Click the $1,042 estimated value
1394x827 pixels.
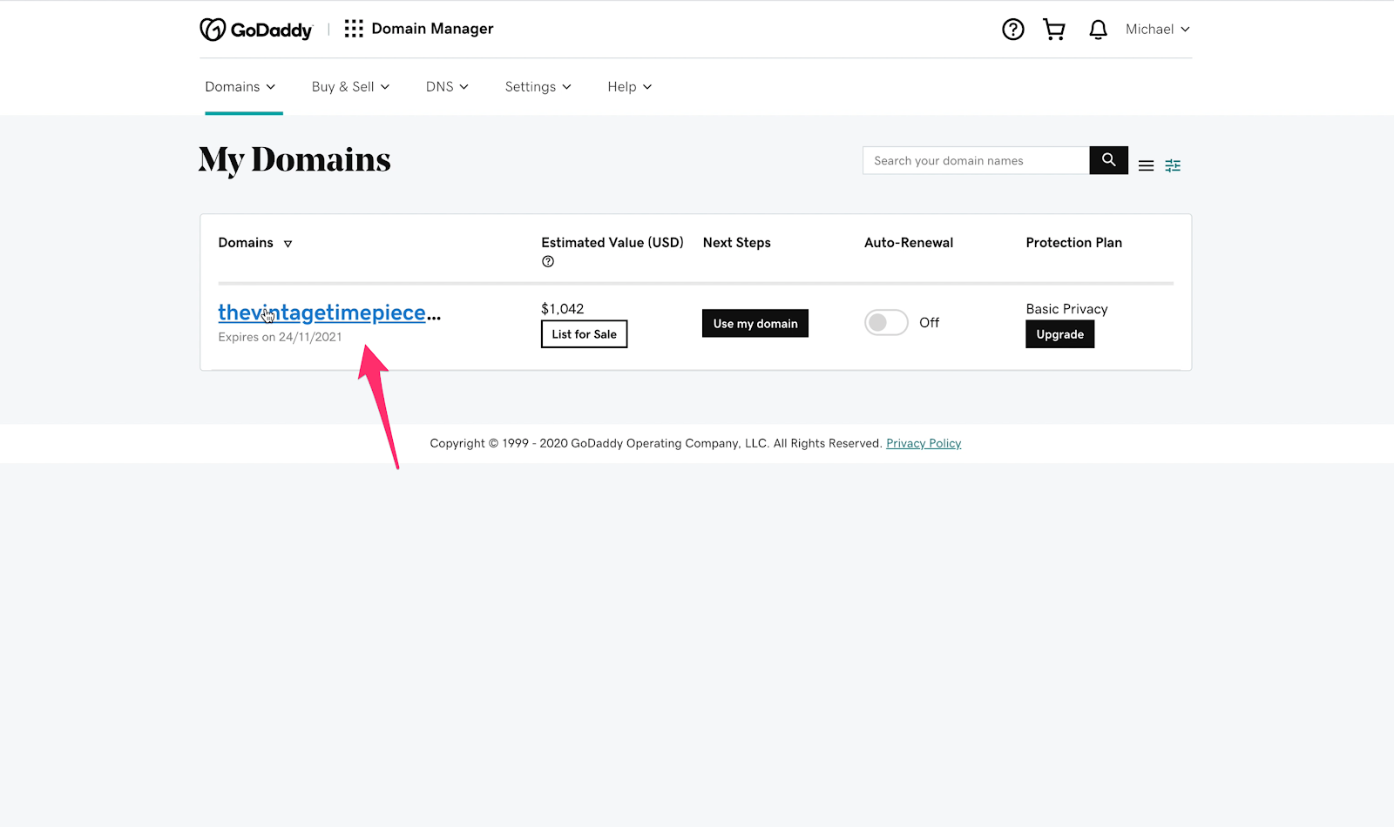coord(563,309)
